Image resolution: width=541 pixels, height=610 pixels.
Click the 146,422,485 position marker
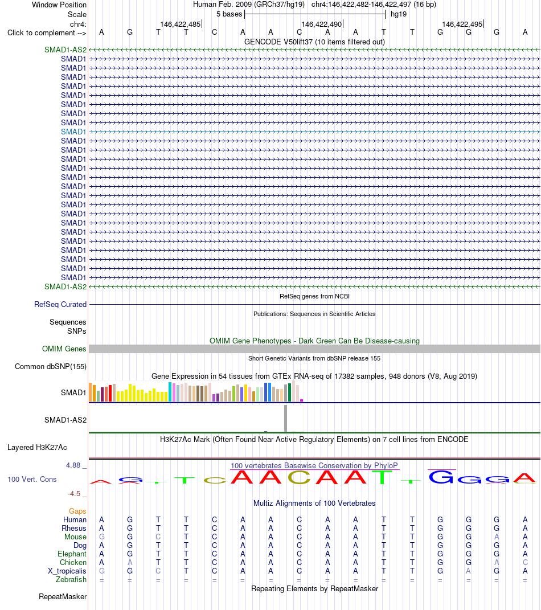[181, 24]
